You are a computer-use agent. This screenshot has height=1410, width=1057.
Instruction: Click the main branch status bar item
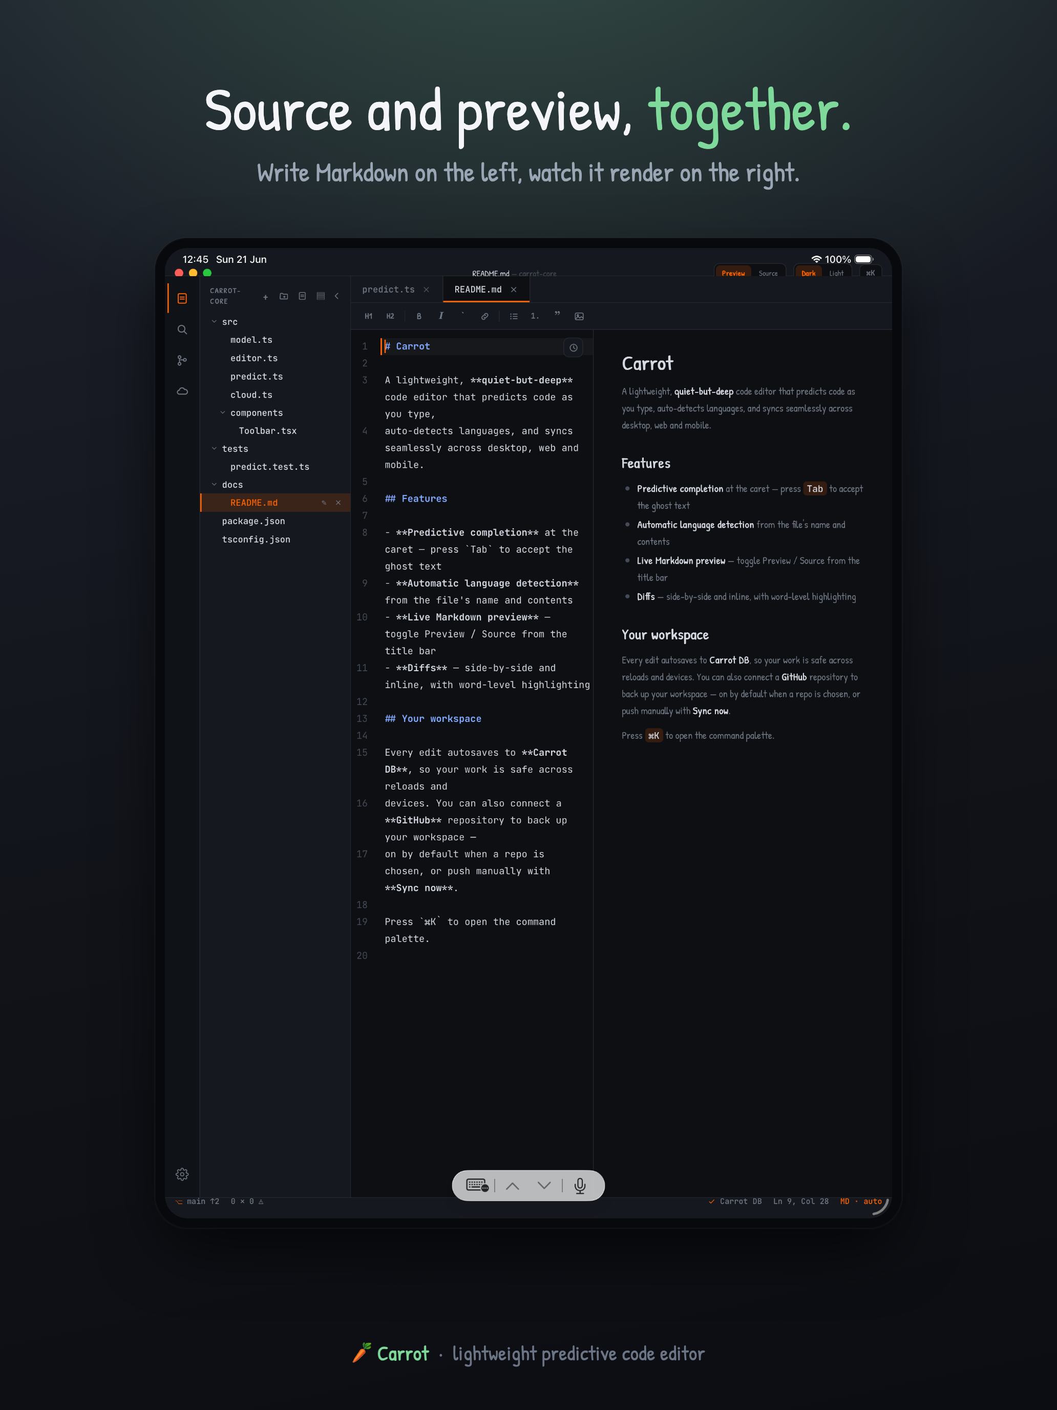(198, 1201)
